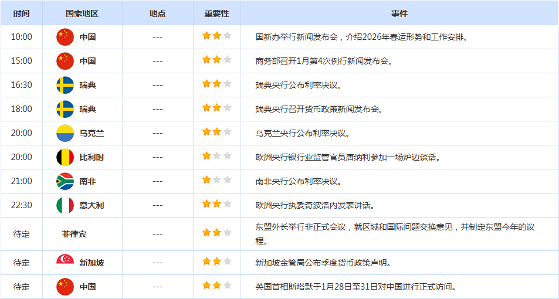559x299 pixels.
Task: Click the 22:30 time cell
Action: (x=22, y=205)
